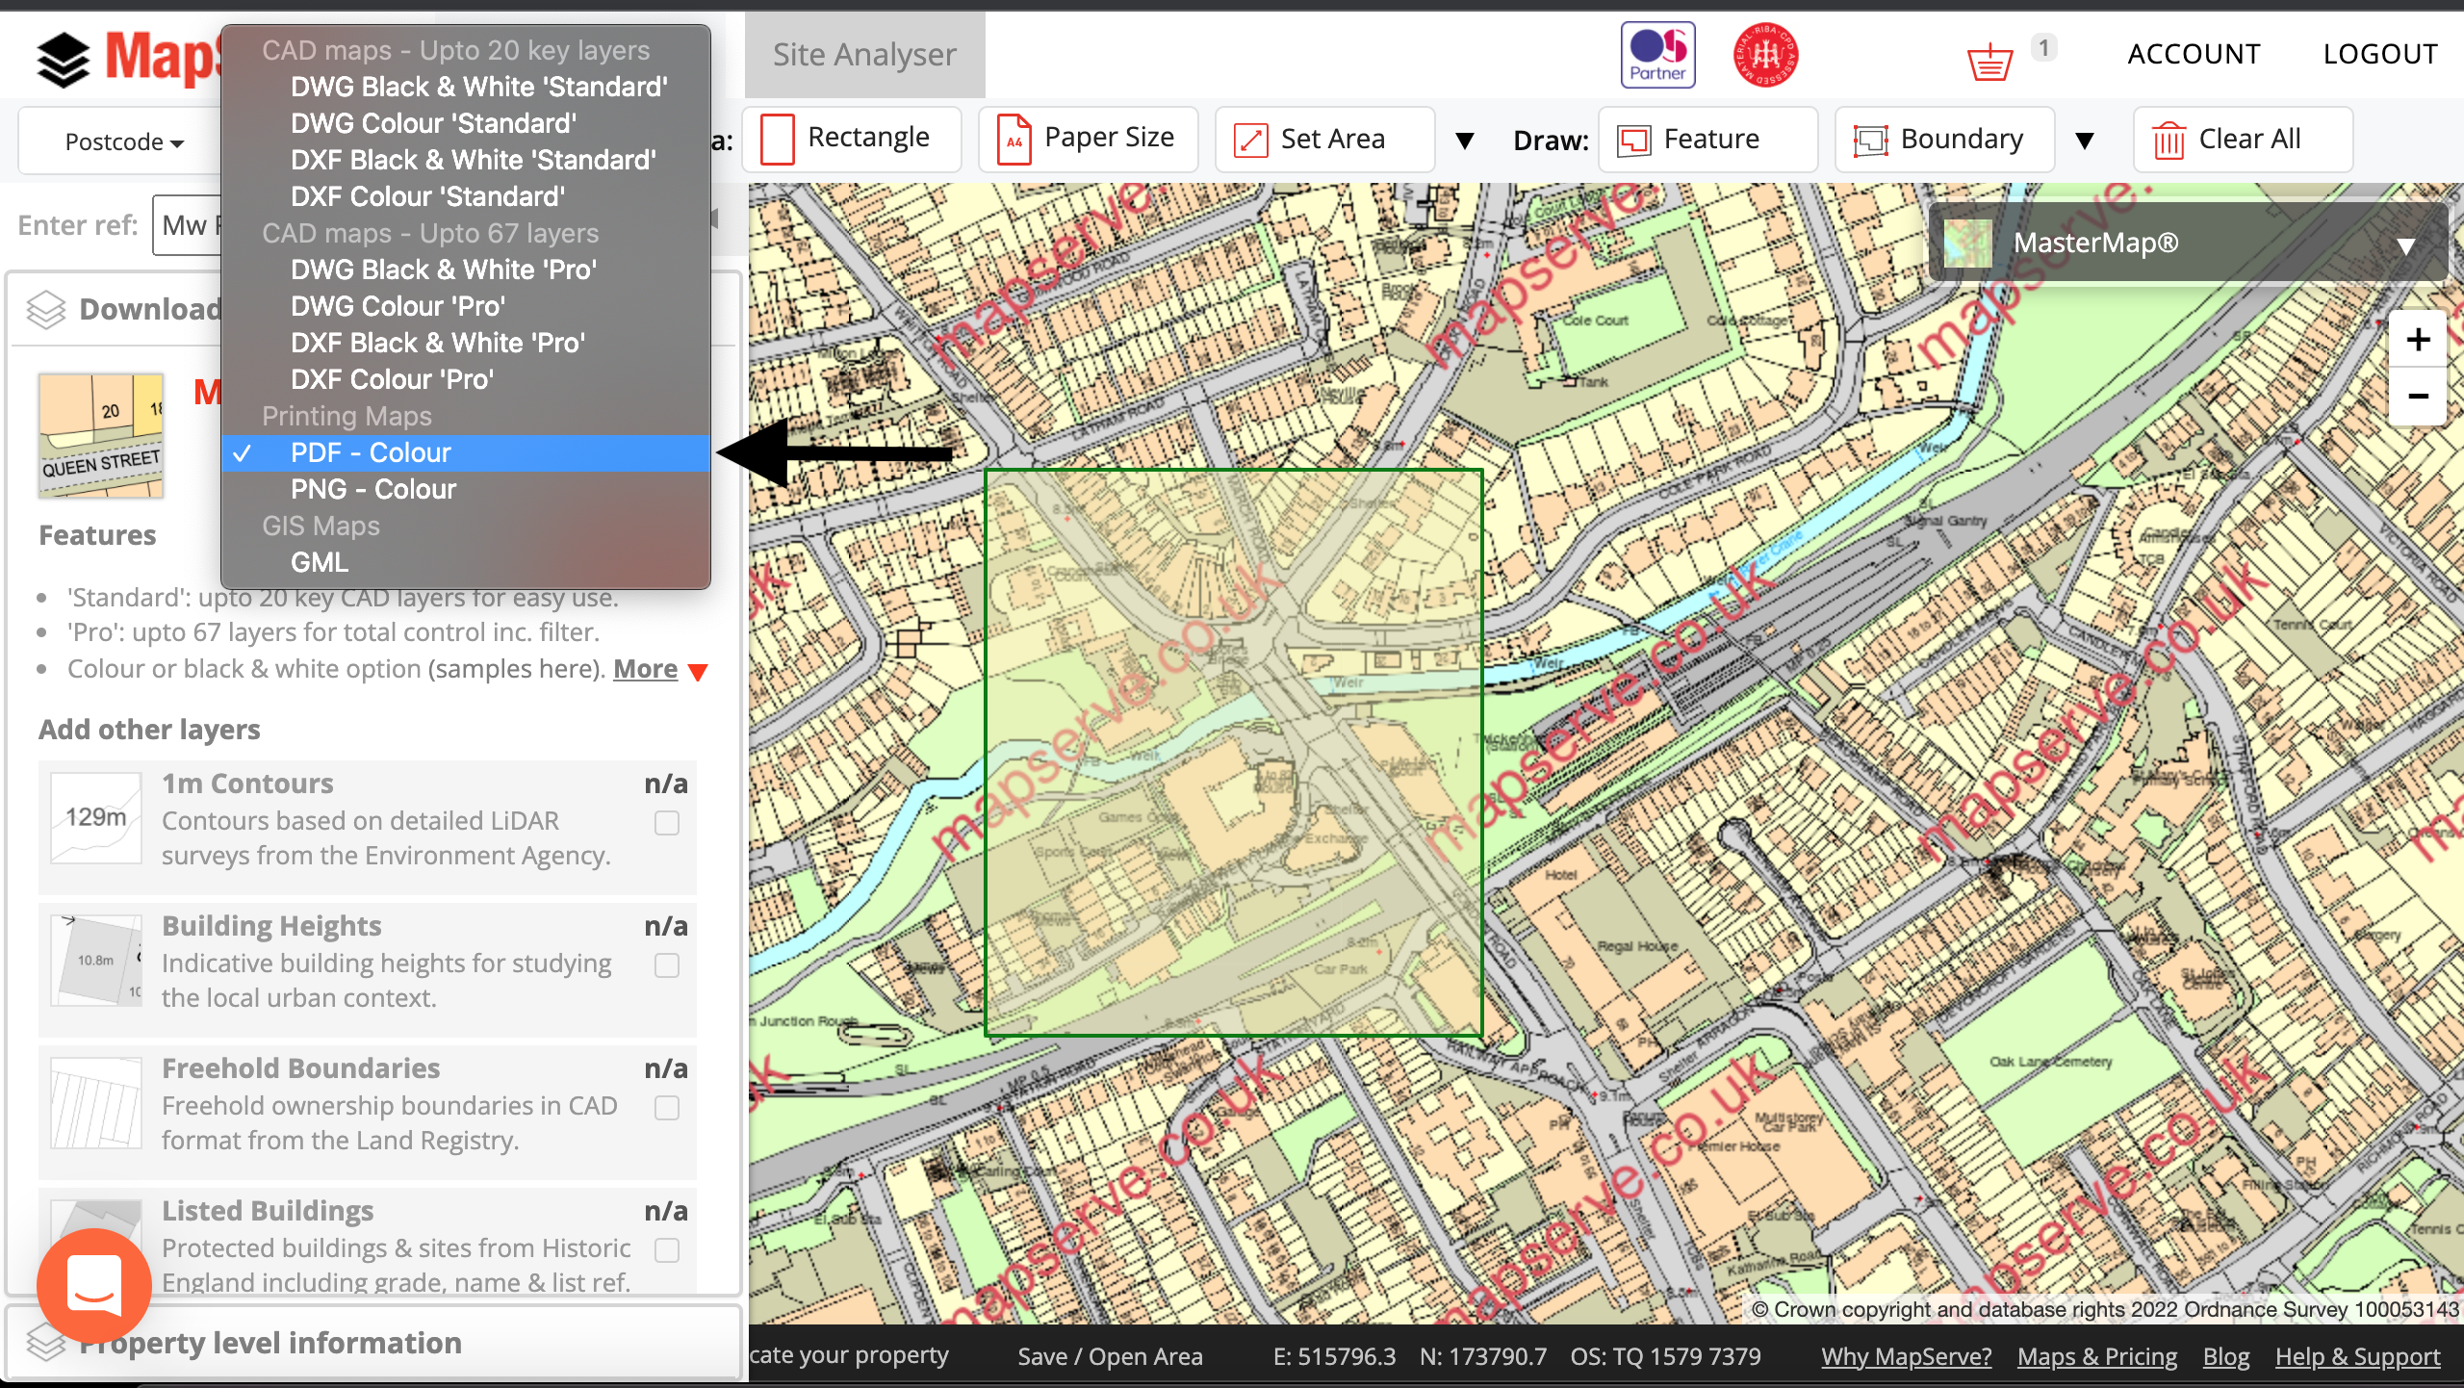This screenshot has width=2464, height=1388.
Task: Switch to the Site Analyser tab
Action: click(864, 55)
